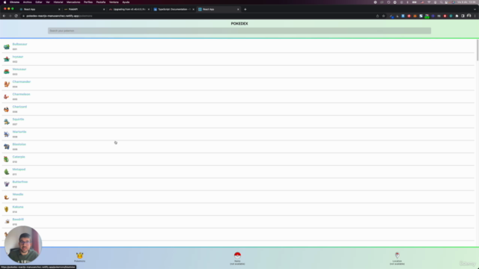The height and width of the screenshot is (269, 479).
Task: Bookmark page with star icon
Action: (384, 16)
